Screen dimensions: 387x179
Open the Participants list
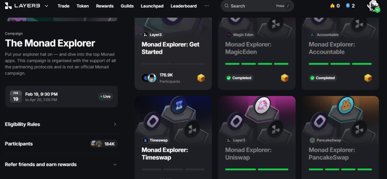(x=61, y=144)
